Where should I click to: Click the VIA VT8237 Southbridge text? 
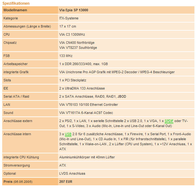[78, 48]
